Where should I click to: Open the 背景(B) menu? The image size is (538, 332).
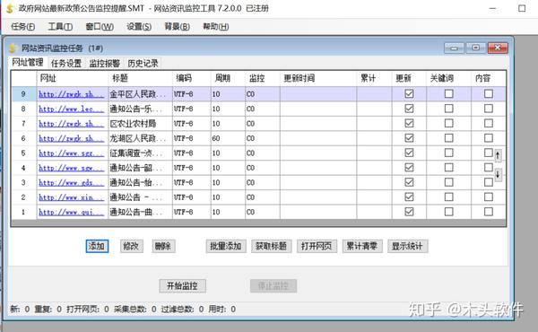(x=177, y=26)
